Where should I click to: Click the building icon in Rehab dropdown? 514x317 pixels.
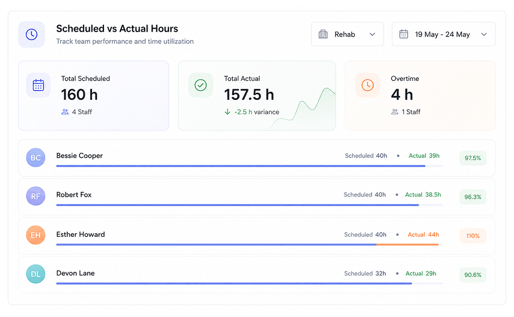coord(323,34)
